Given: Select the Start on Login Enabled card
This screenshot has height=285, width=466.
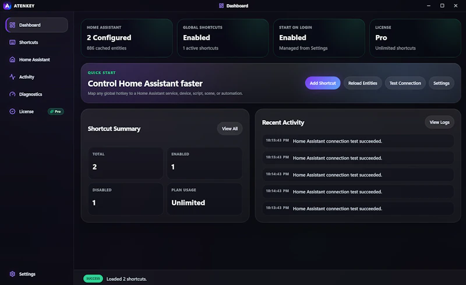Looking at the screenshot, I should click(x=319, y=38).
